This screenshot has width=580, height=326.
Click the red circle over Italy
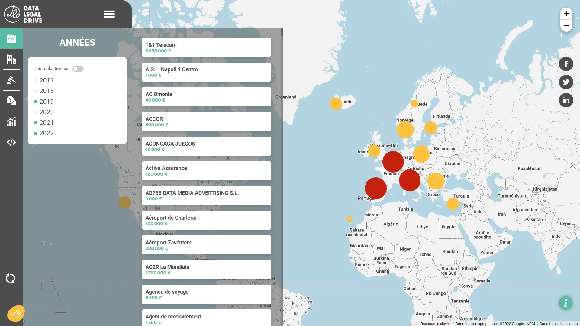(410, 180)
